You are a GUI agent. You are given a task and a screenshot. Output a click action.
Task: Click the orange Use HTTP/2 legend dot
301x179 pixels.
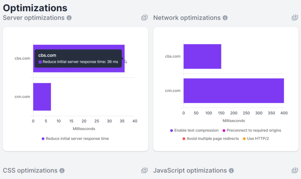(x=244, y=139)
